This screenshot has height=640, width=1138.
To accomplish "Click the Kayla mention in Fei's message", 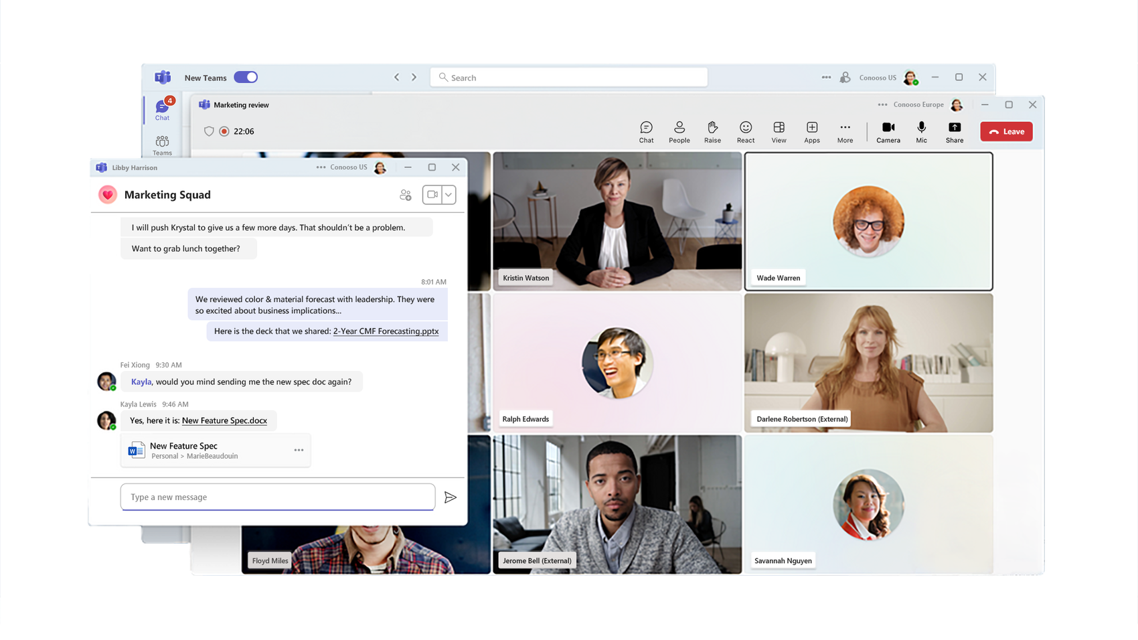I will click(x=141, y=382).
